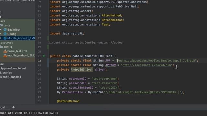
Task: Click the Mobile_Android_EMU class icon
Action: click(x=5, y=38)
